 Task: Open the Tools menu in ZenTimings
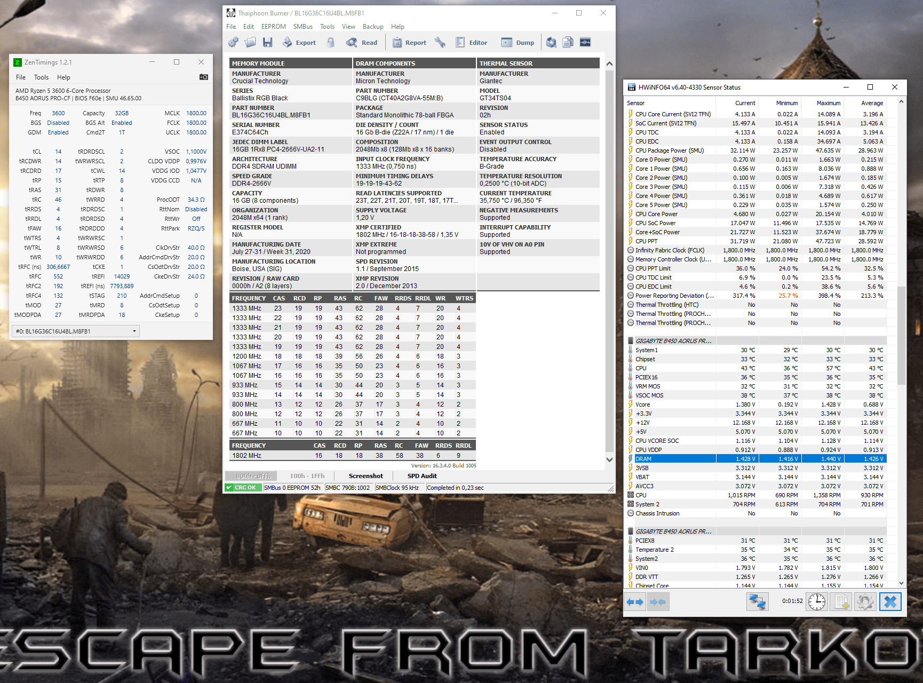pos(41,77)
